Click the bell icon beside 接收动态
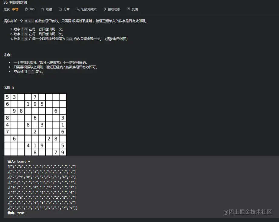This screenshot has height=222, width=279. tap(104, 9)
